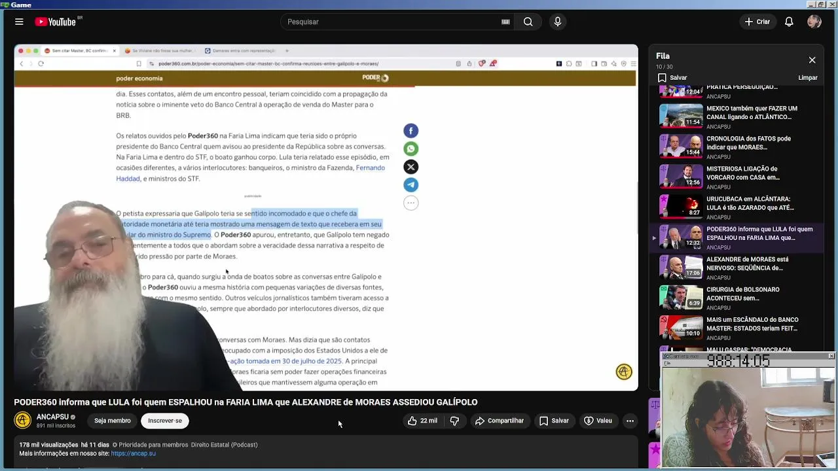Close the webcam overlay window
Screen dimensions: 838x471
coord(831,356)
